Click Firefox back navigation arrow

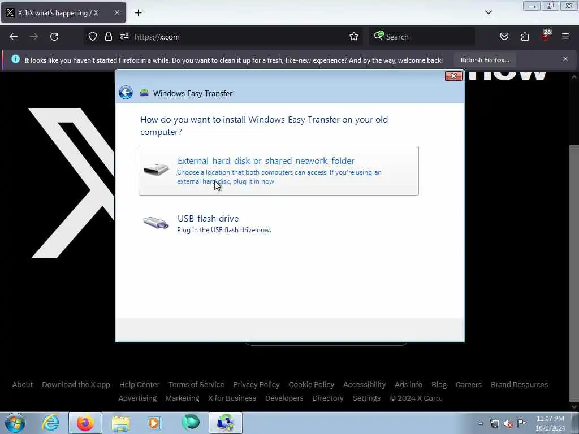(14, 37)
